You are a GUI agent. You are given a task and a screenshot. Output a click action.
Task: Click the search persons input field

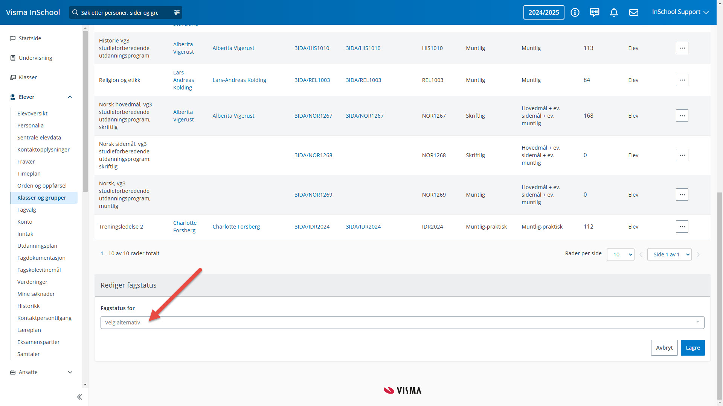click(120, 12)
